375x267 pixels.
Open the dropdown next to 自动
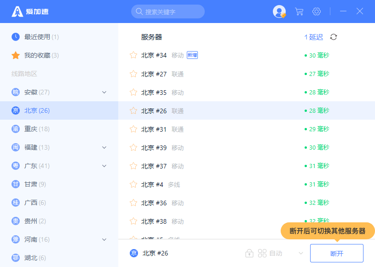301,253
